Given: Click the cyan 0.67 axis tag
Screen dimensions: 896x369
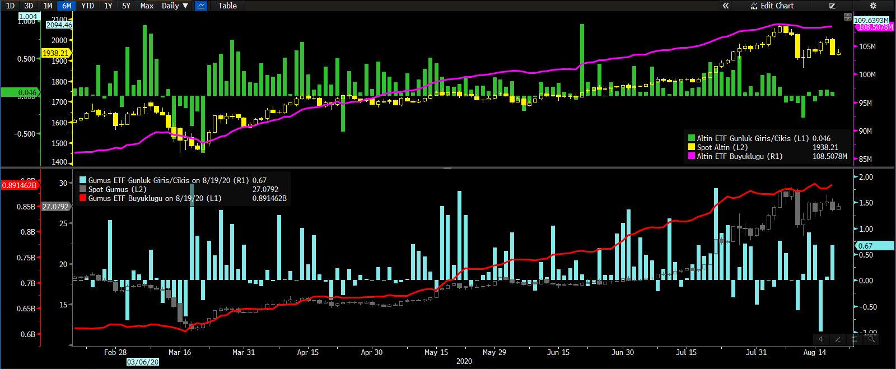Looking at the screenshot, I should click(x=875, y=246).
